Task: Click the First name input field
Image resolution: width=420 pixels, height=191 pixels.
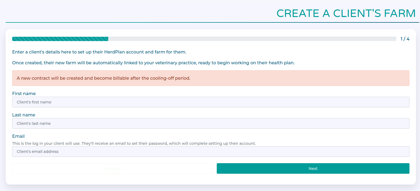Action: [x=211, y=102]
